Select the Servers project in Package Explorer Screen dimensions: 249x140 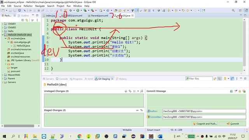click(12, 82)
